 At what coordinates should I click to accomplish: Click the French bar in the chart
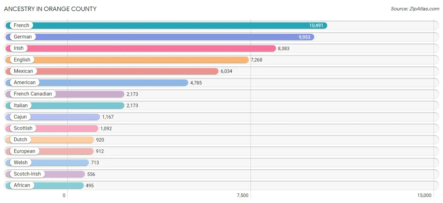(x=166, y=26)
